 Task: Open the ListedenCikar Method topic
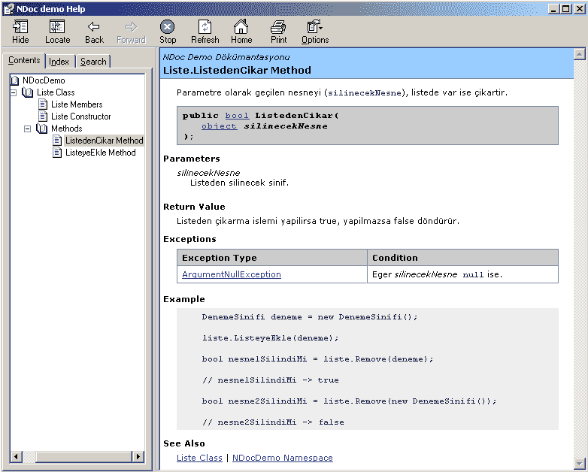point(105,141)
